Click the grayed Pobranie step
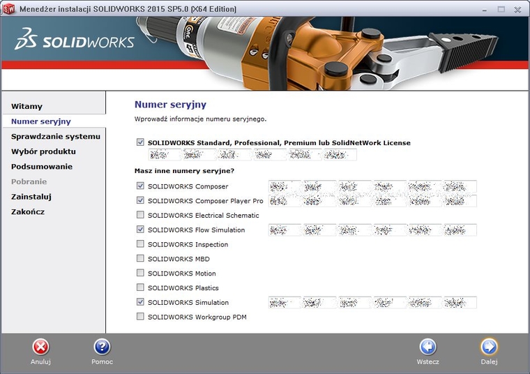 [x=29, y=181]
